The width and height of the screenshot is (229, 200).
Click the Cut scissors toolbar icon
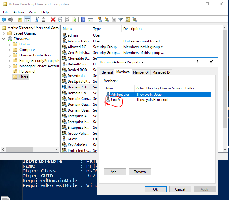[37, 19]
